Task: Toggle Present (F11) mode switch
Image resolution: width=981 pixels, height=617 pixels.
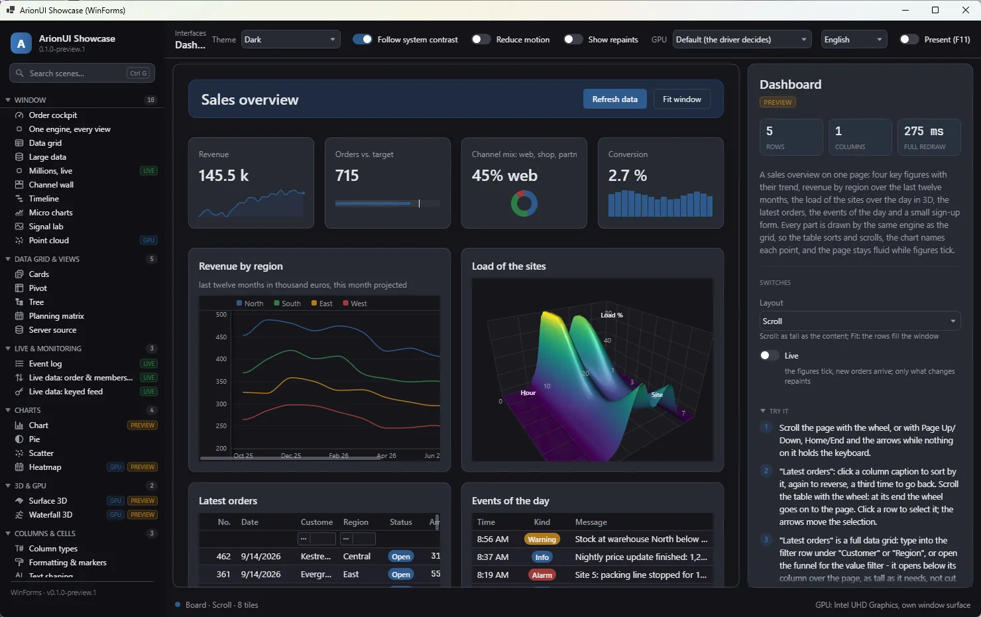Action: pos(909,40)
